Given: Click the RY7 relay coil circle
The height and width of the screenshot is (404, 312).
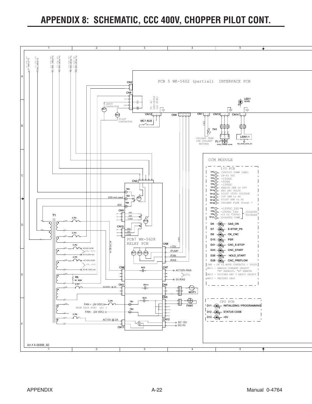Looking at the screenshot, I should tap(133, 253).
